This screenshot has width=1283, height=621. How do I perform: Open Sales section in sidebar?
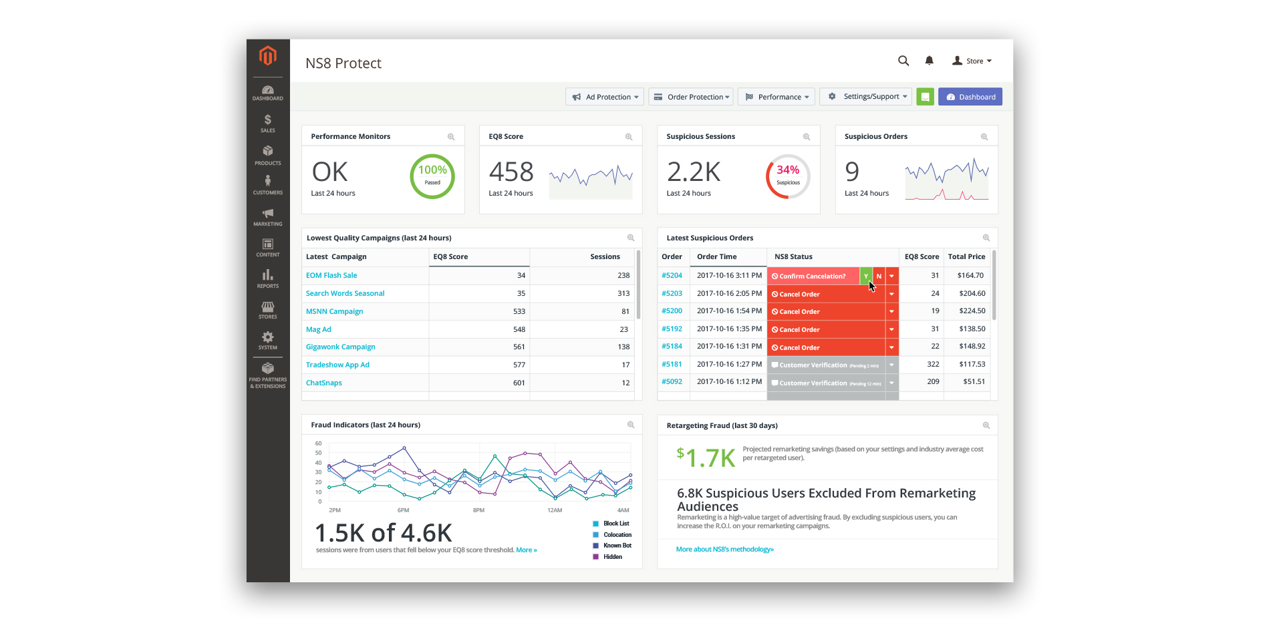coord(268,124)
